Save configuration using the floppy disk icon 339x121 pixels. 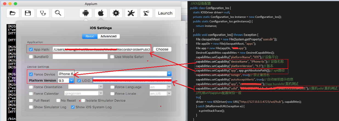point(28,13)
